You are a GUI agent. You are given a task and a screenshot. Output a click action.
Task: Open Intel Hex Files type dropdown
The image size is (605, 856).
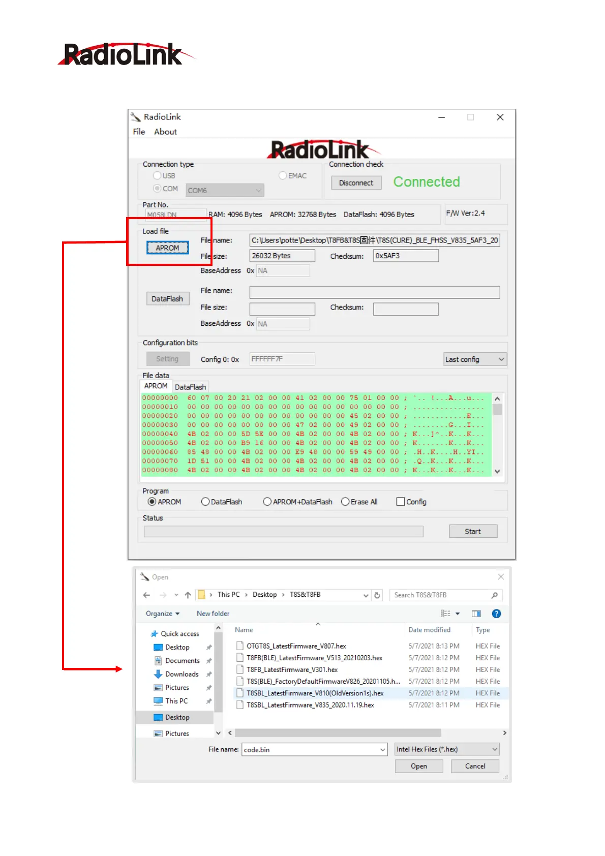click(447, 749)
